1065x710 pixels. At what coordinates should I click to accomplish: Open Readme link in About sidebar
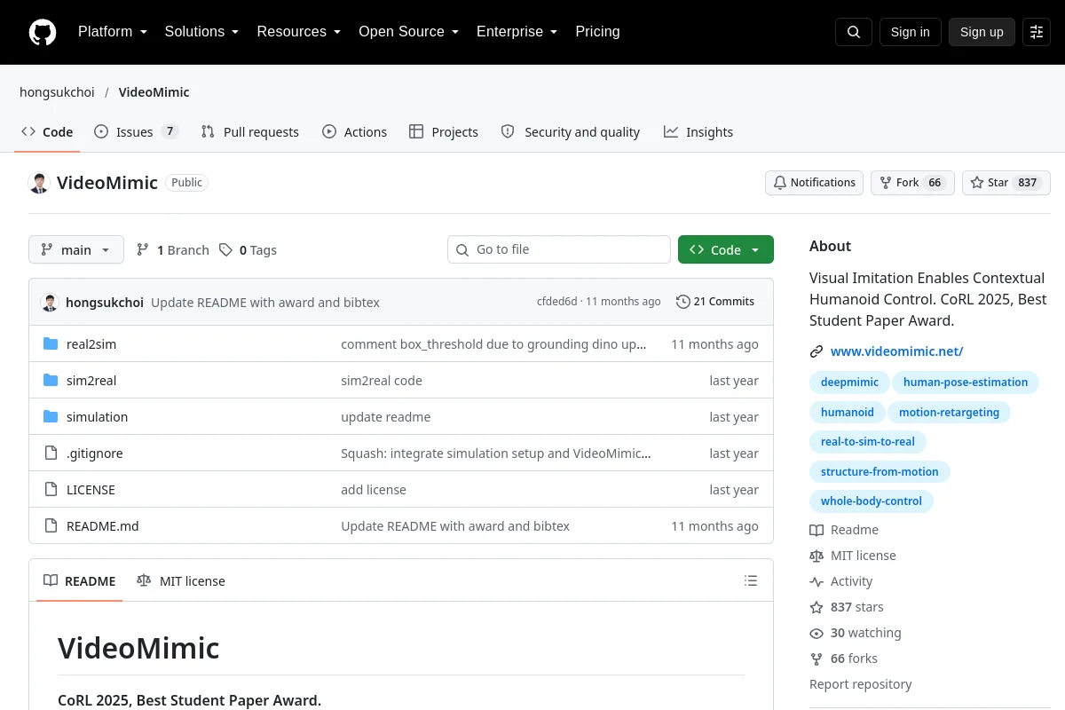tap(844, 530)
